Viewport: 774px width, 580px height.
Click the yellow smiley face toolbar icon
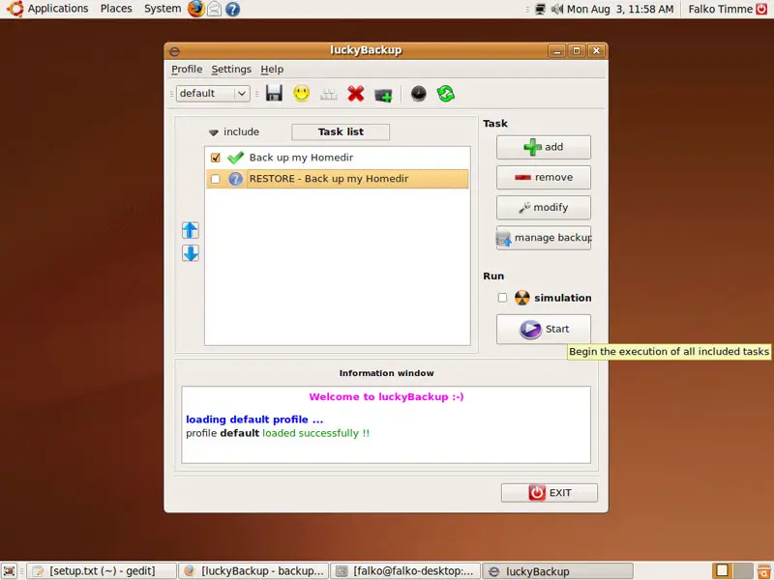[301, 93]
